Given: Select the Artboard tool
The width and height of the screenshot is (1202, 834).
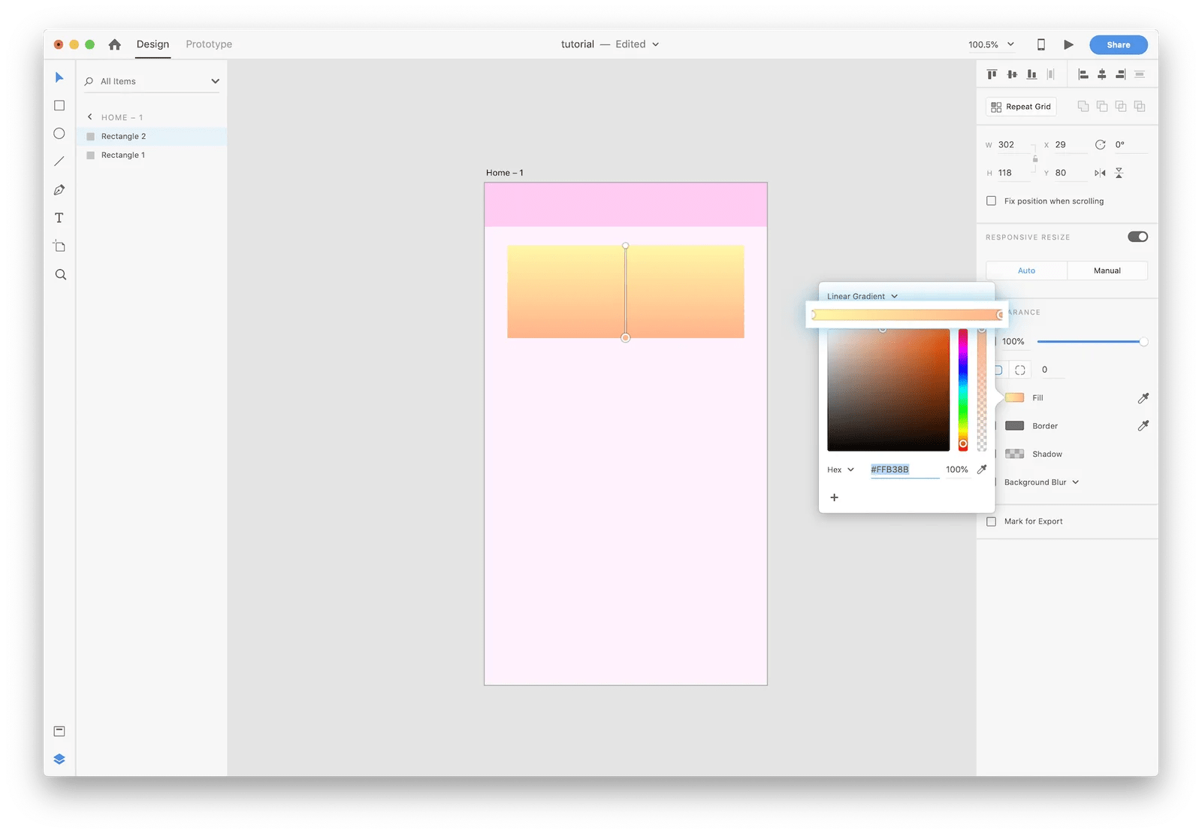Looking at the screenshot, I should point(59,246).
